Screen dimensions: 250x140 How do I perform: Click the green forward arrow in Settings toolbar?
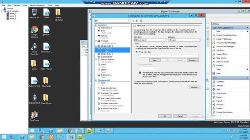click(137, 21)
